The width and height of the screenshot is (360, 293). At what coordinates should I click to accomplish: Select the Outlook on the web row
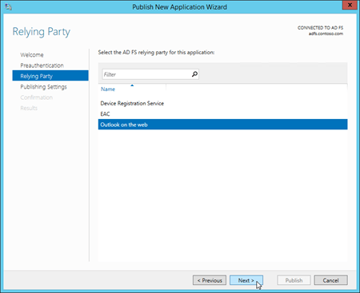click(222, 125)
